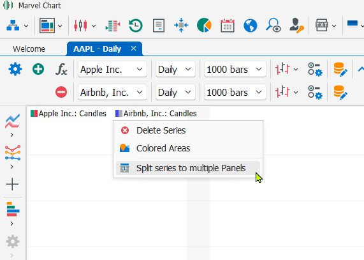Open chart settings via the blue gear icon
The image size is (364, 260).
coord(15,69)
